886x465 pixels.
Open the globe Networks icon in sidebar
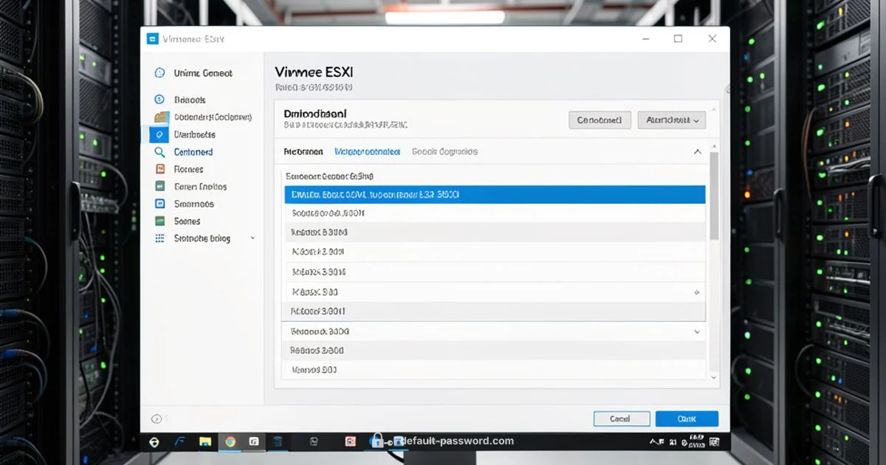coord(161,100)
